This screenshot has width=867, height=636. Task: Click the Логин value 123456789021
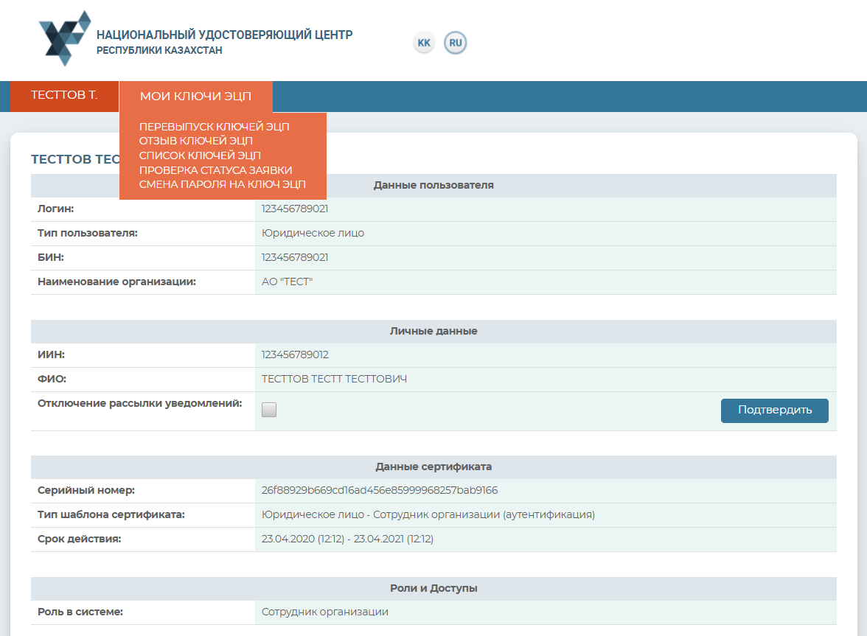[295, 209]
